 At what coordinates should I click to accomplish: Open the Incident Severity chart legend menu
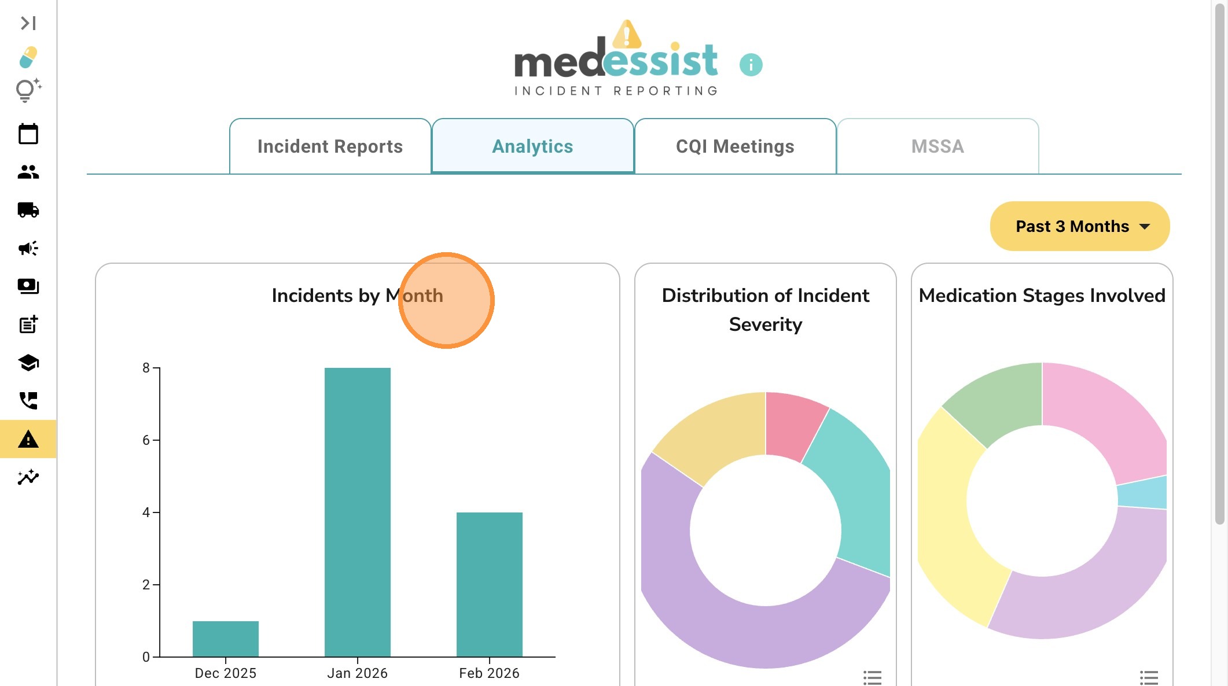click(872, 677)
